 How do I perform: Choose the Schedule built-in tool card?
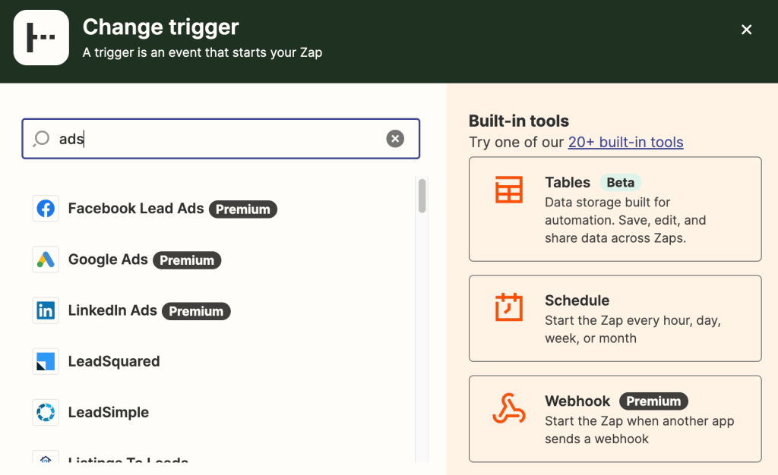tap(615, 318)
